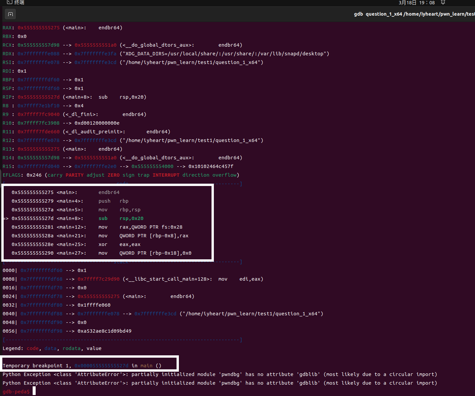The height and width of the screenshot is (396, 475).
Task: Click the new tab button in the terminal header
Action: [10, 14]
